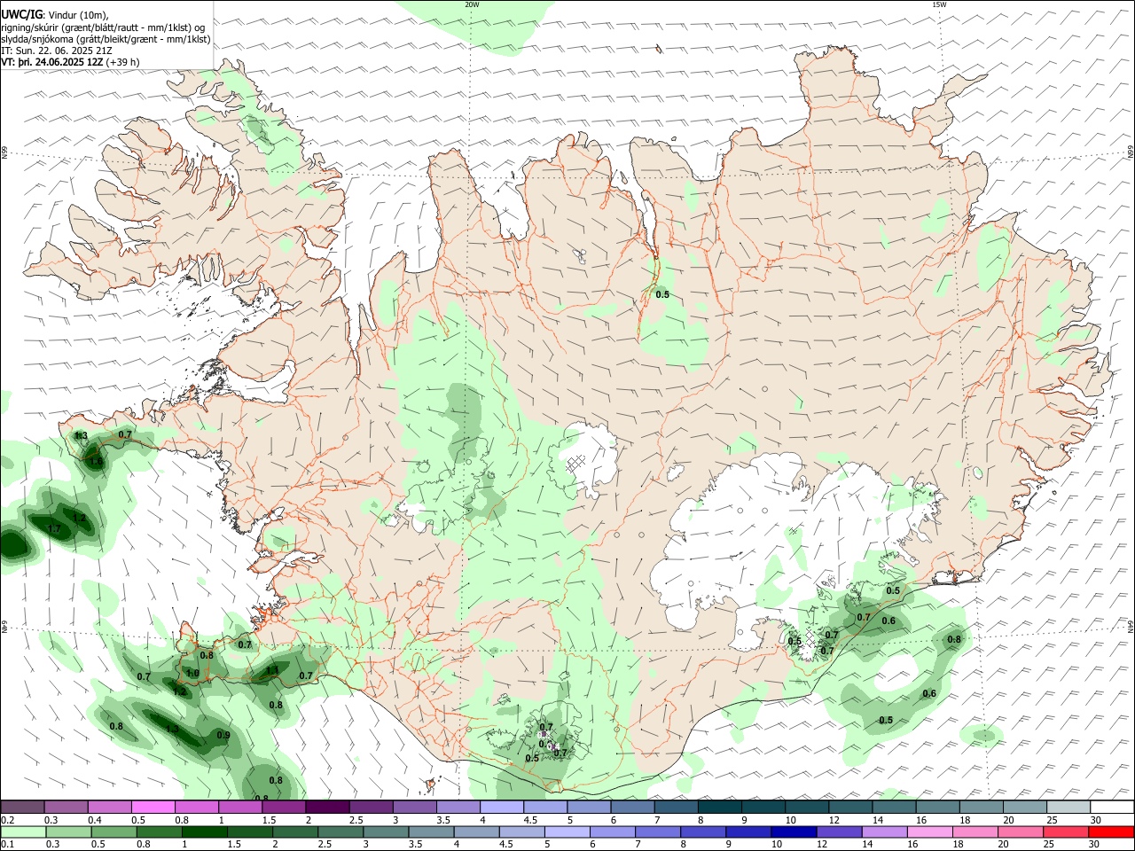Click the 0.9 precipitation value southwest of Reykjanes
Viewport: 1135px width, 851px height.
(x=223, y=735)
